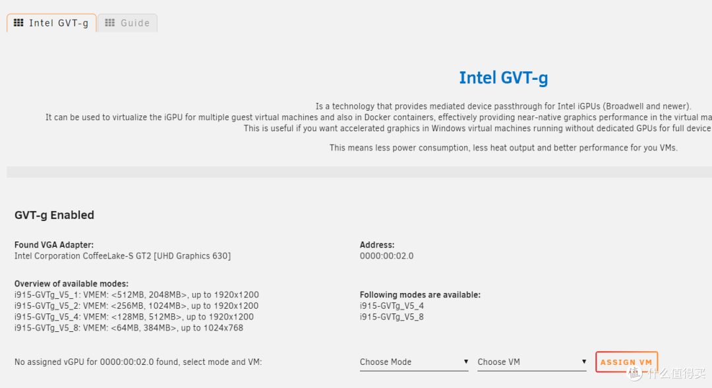Click the CoffeeLake-S GT2 UHD Graphics 630 text

pos(123,256)
